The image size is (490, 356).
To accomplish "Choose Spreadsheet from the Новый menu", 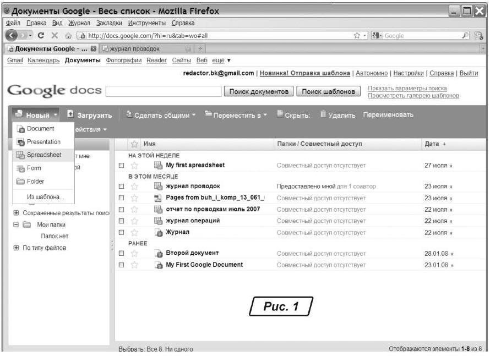I will point(43,155).
